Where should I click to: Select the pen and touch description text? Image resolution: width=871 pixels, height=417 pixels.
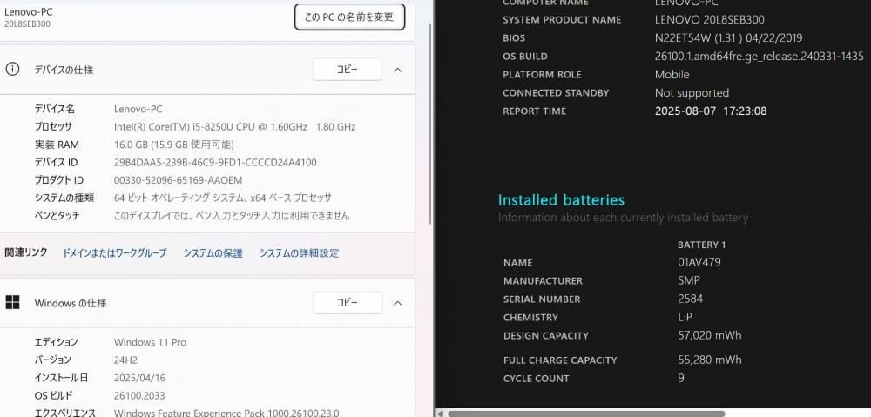pos(232,215)
